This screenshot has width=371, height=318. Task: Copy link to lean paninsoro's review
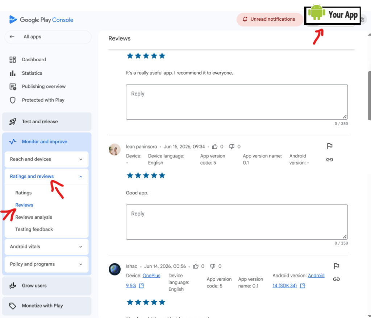coord(330,160)
